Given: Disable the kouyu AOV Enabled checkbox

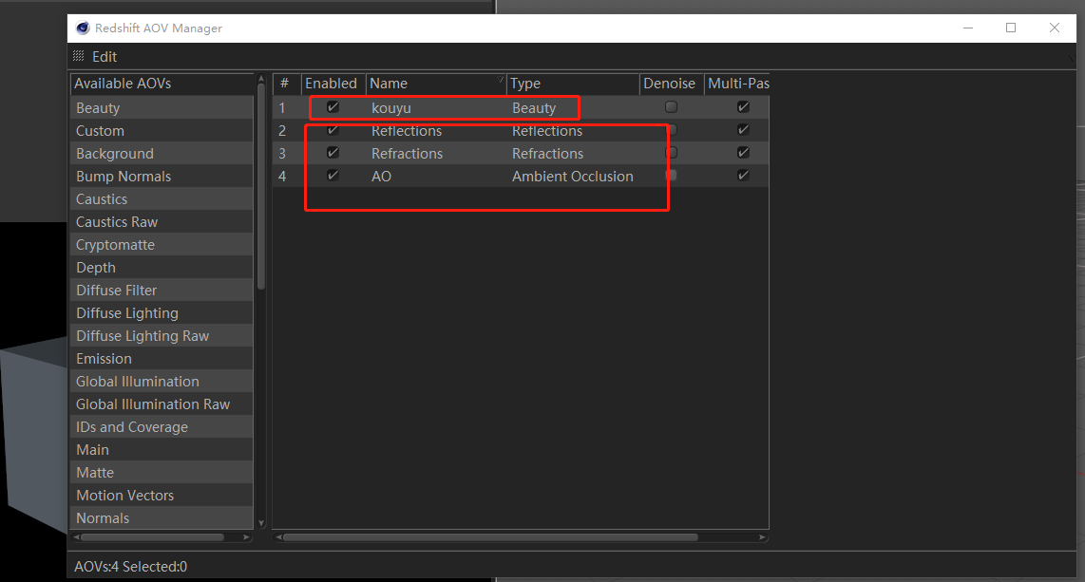Looking at the screenshot, I should coord(333,107).
